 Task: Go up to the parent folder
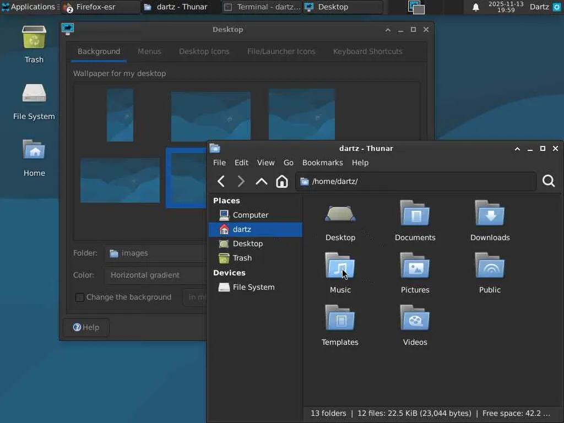pos(261,181)
